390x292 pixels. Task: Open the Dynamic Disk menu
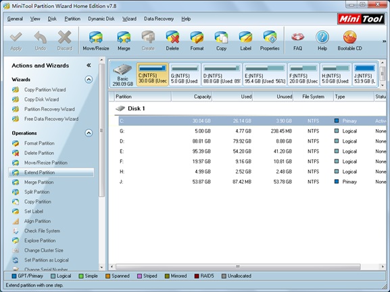point(101,19)
